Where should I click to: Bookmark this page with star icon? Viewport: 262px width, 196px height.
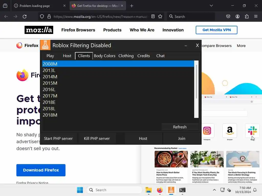tap(160, 17)
